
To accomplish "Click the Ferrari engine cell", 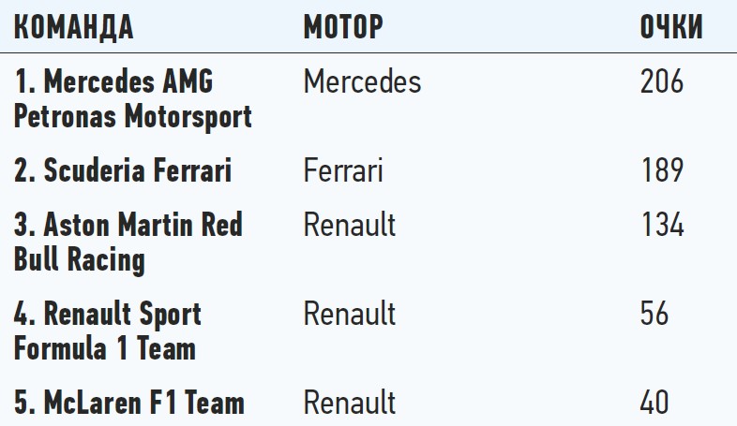I will 343,171.
